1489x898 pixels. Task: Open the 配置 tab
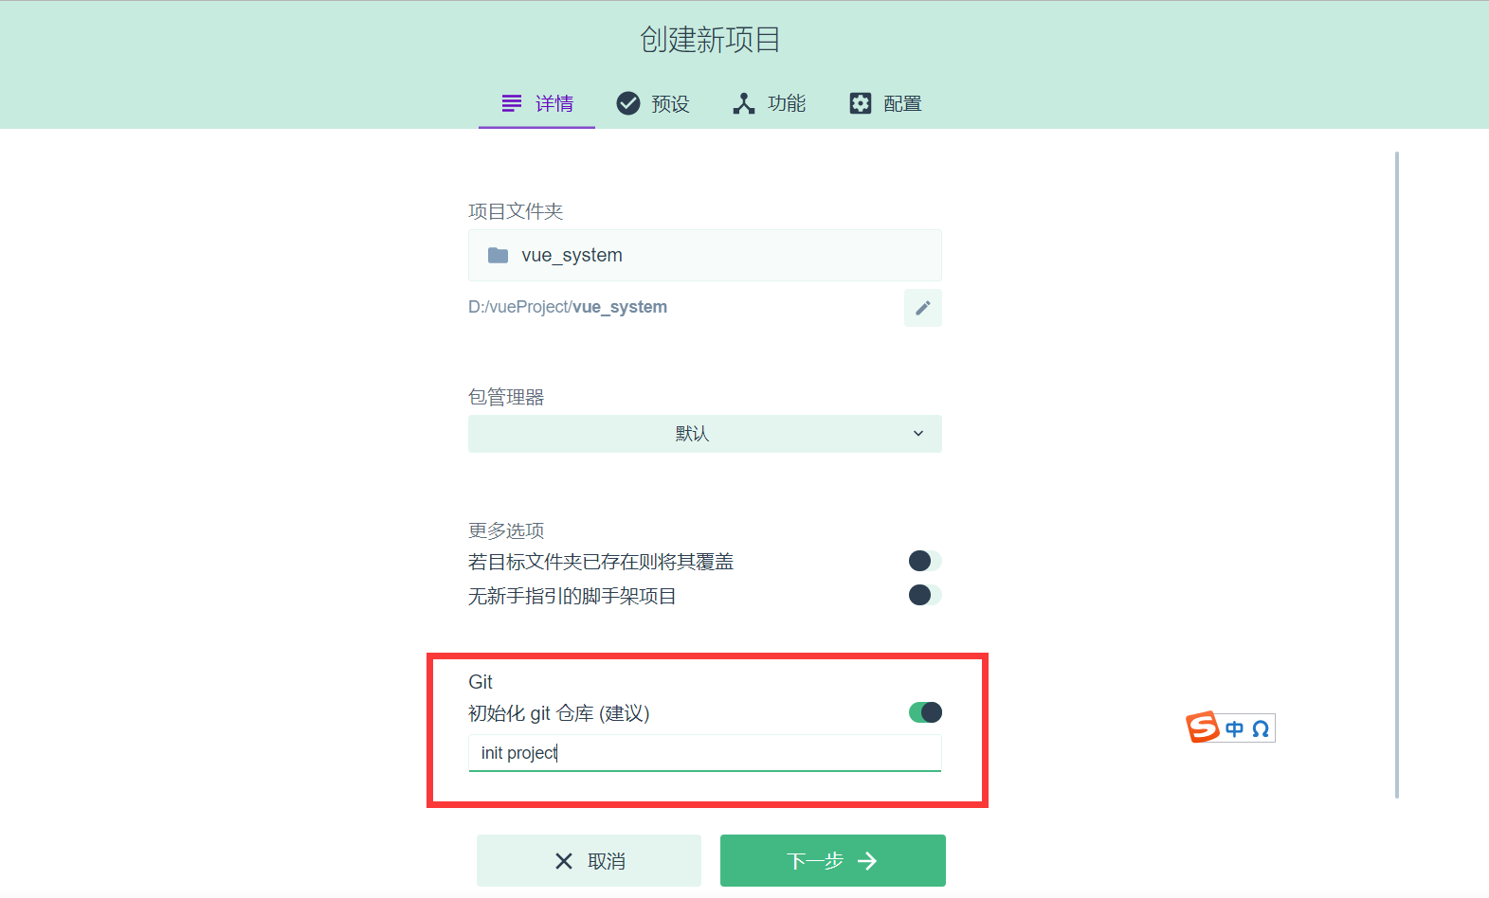885,103
